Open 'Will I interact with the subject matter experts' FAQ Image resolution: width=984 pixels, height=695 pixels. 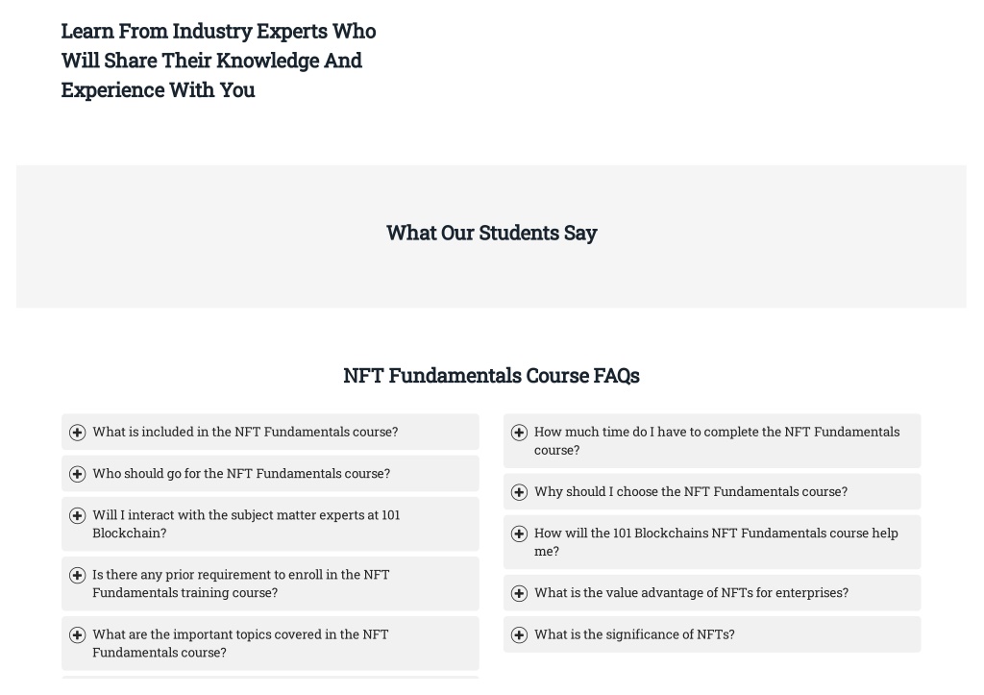(270, 524)
